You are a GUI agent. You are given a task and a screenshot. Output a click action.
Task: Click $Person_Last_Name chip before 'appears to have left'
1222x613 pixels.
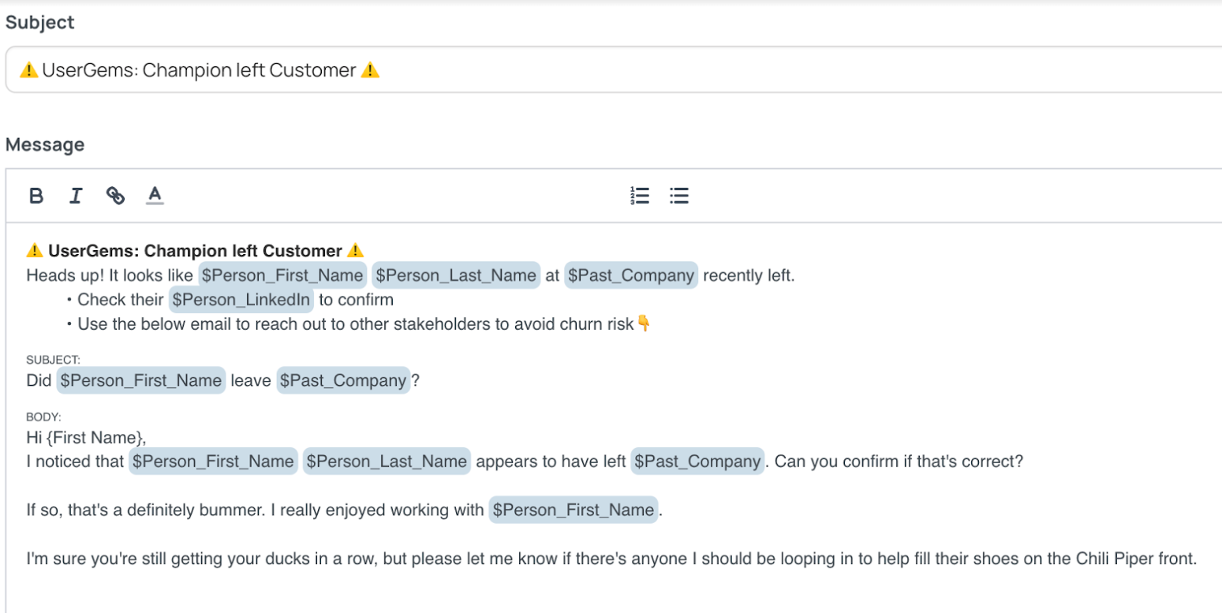pyautogui.click(x=387, y=462)
